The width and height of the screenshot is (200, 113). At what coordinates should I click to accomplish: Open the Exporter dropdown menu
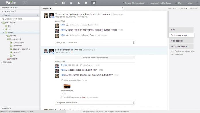pos(183,8)
